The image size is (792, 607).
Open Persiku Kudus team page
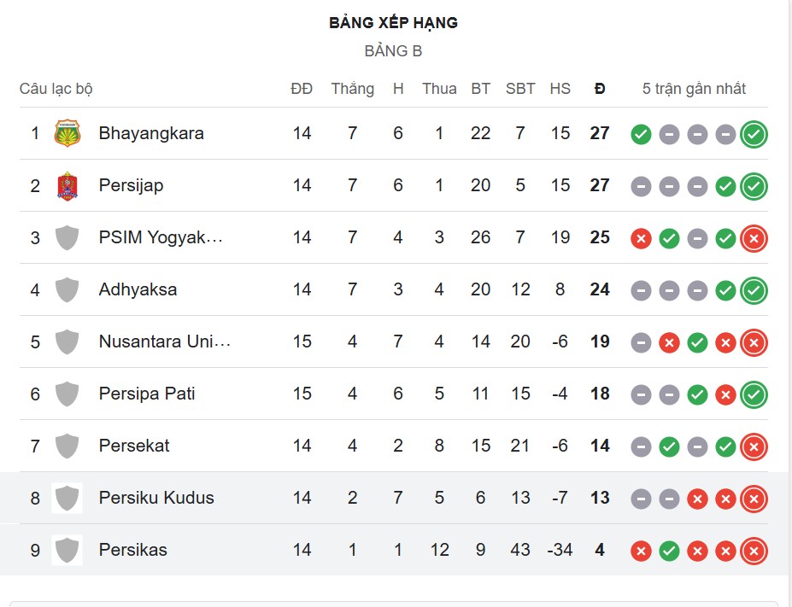154,499
